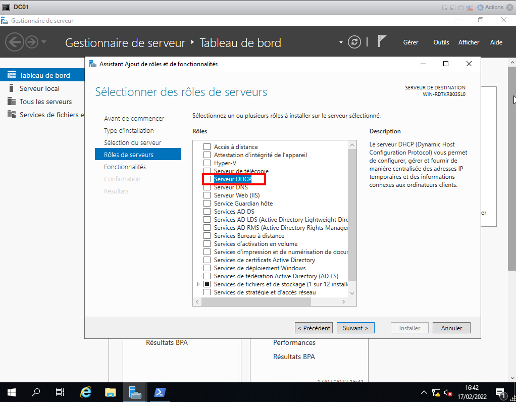Open the Outils menu
The image size is (516, 402).
click(441, 42)
